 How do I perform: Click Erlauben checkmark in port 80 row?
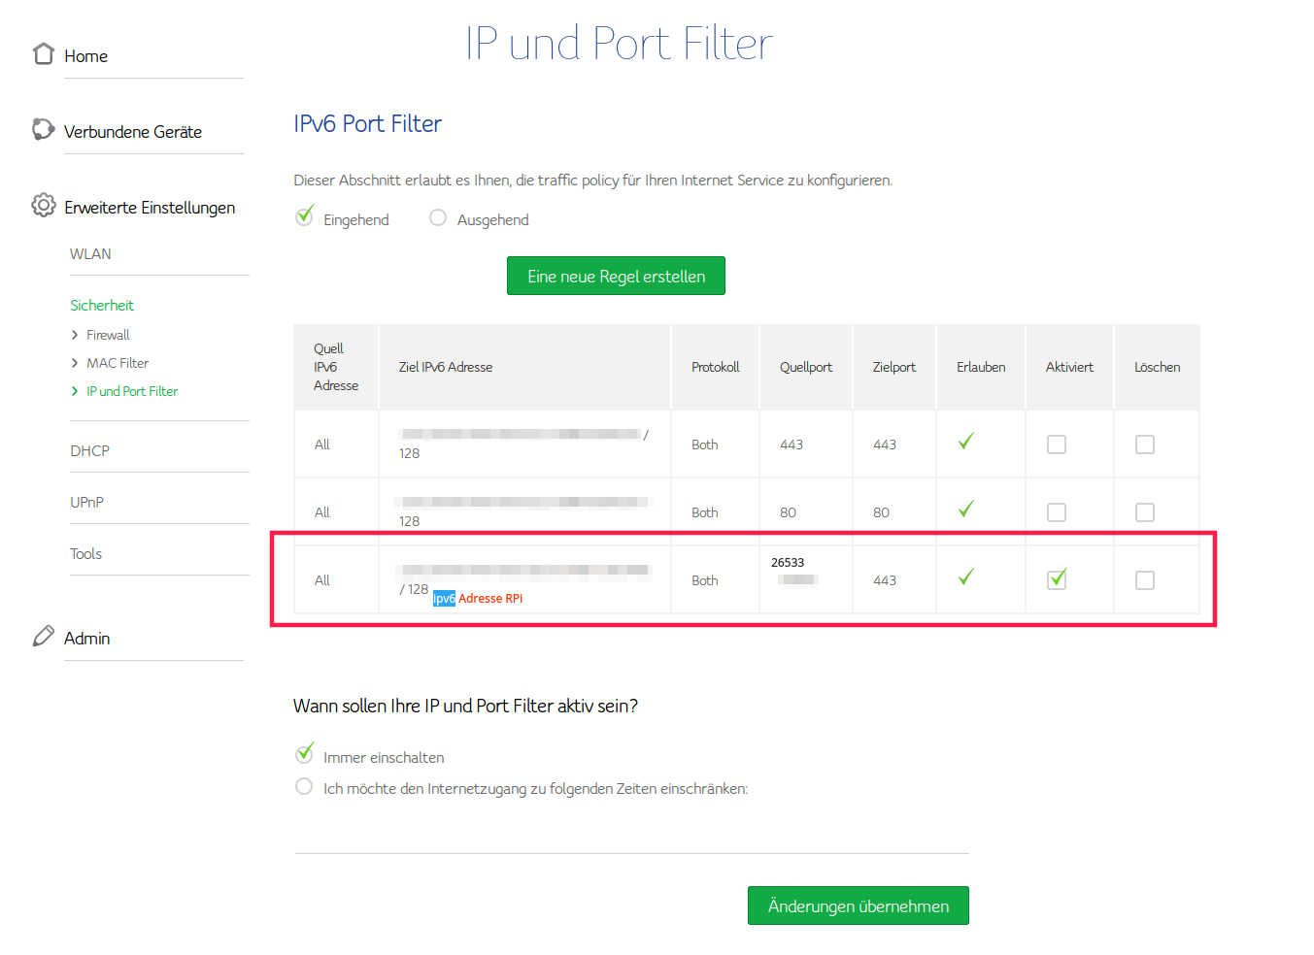[x=965, y=510]
